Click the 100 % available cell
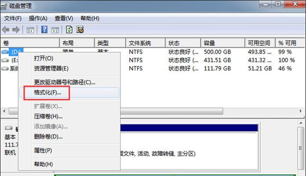The image size is (306, 176). click(x=287, y=60)
